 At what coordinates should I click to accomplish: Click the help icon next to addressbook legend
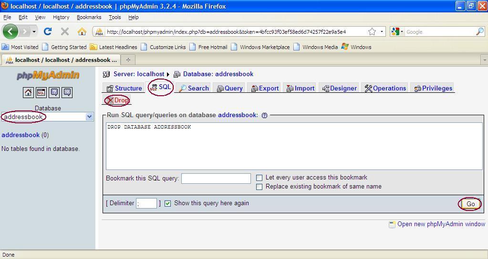tap(265, 115)
